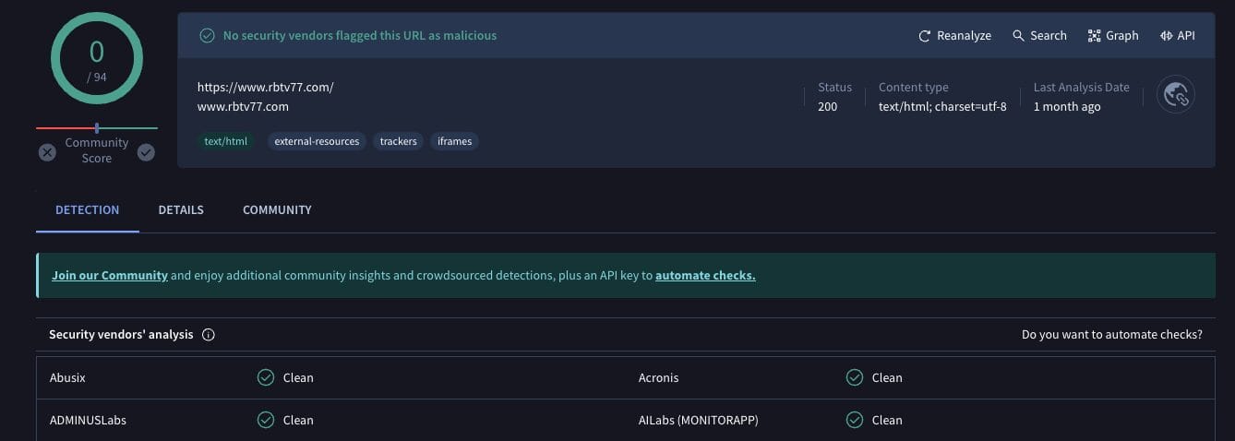The image size is (1235, 441).
Task: Click the API icon
Action: pos(1166,36)
